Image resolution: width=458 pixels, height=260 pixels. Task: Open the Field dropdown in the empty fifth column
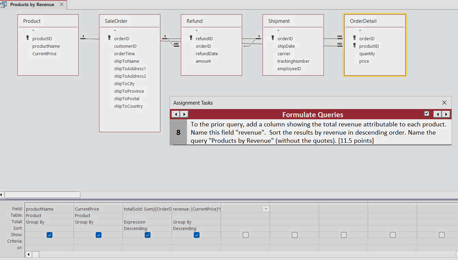266,209
